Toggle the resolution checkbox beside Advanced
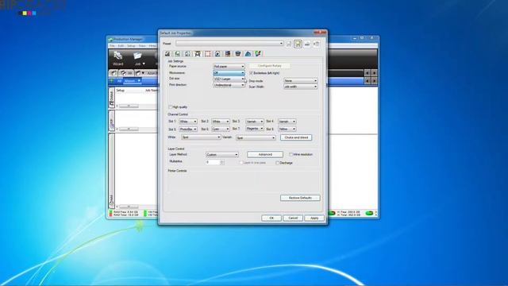The height and width of the screenshot is (286, 508). (291, 154)
